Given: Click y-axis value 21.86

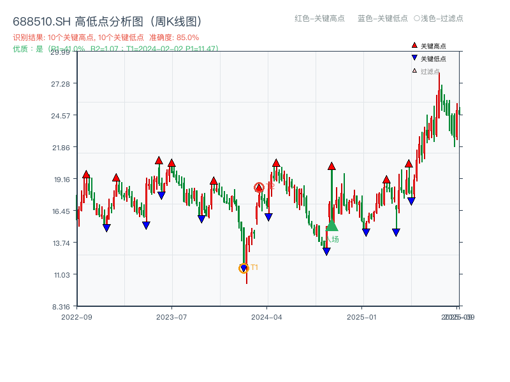Looking at the screenshot, I should tap(61, 148).
